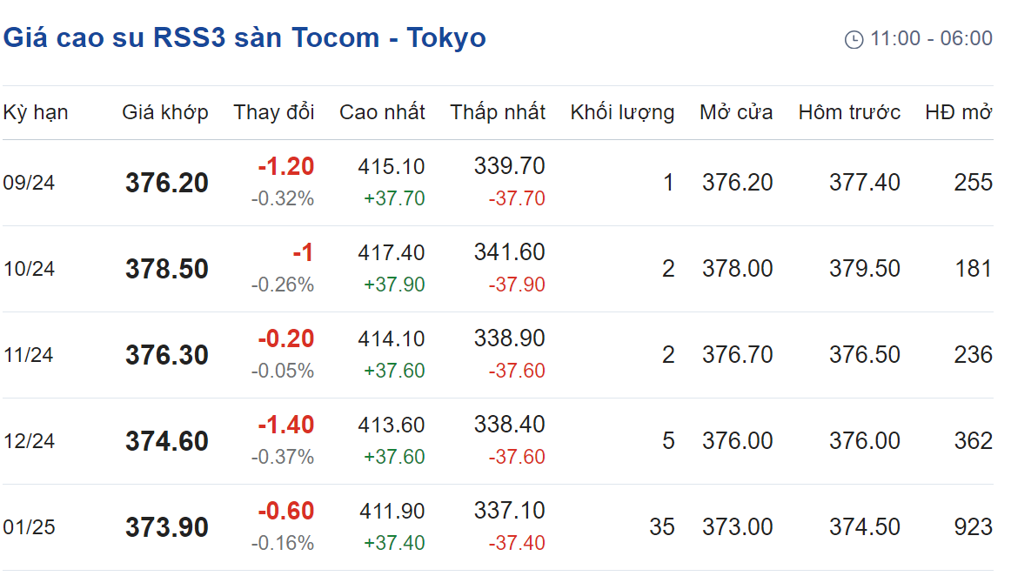Viewport: 1011px width, 576px height.
Task: Click the 11:00 - 06:00 trading hours text
Action: click(x=932, y=38)
